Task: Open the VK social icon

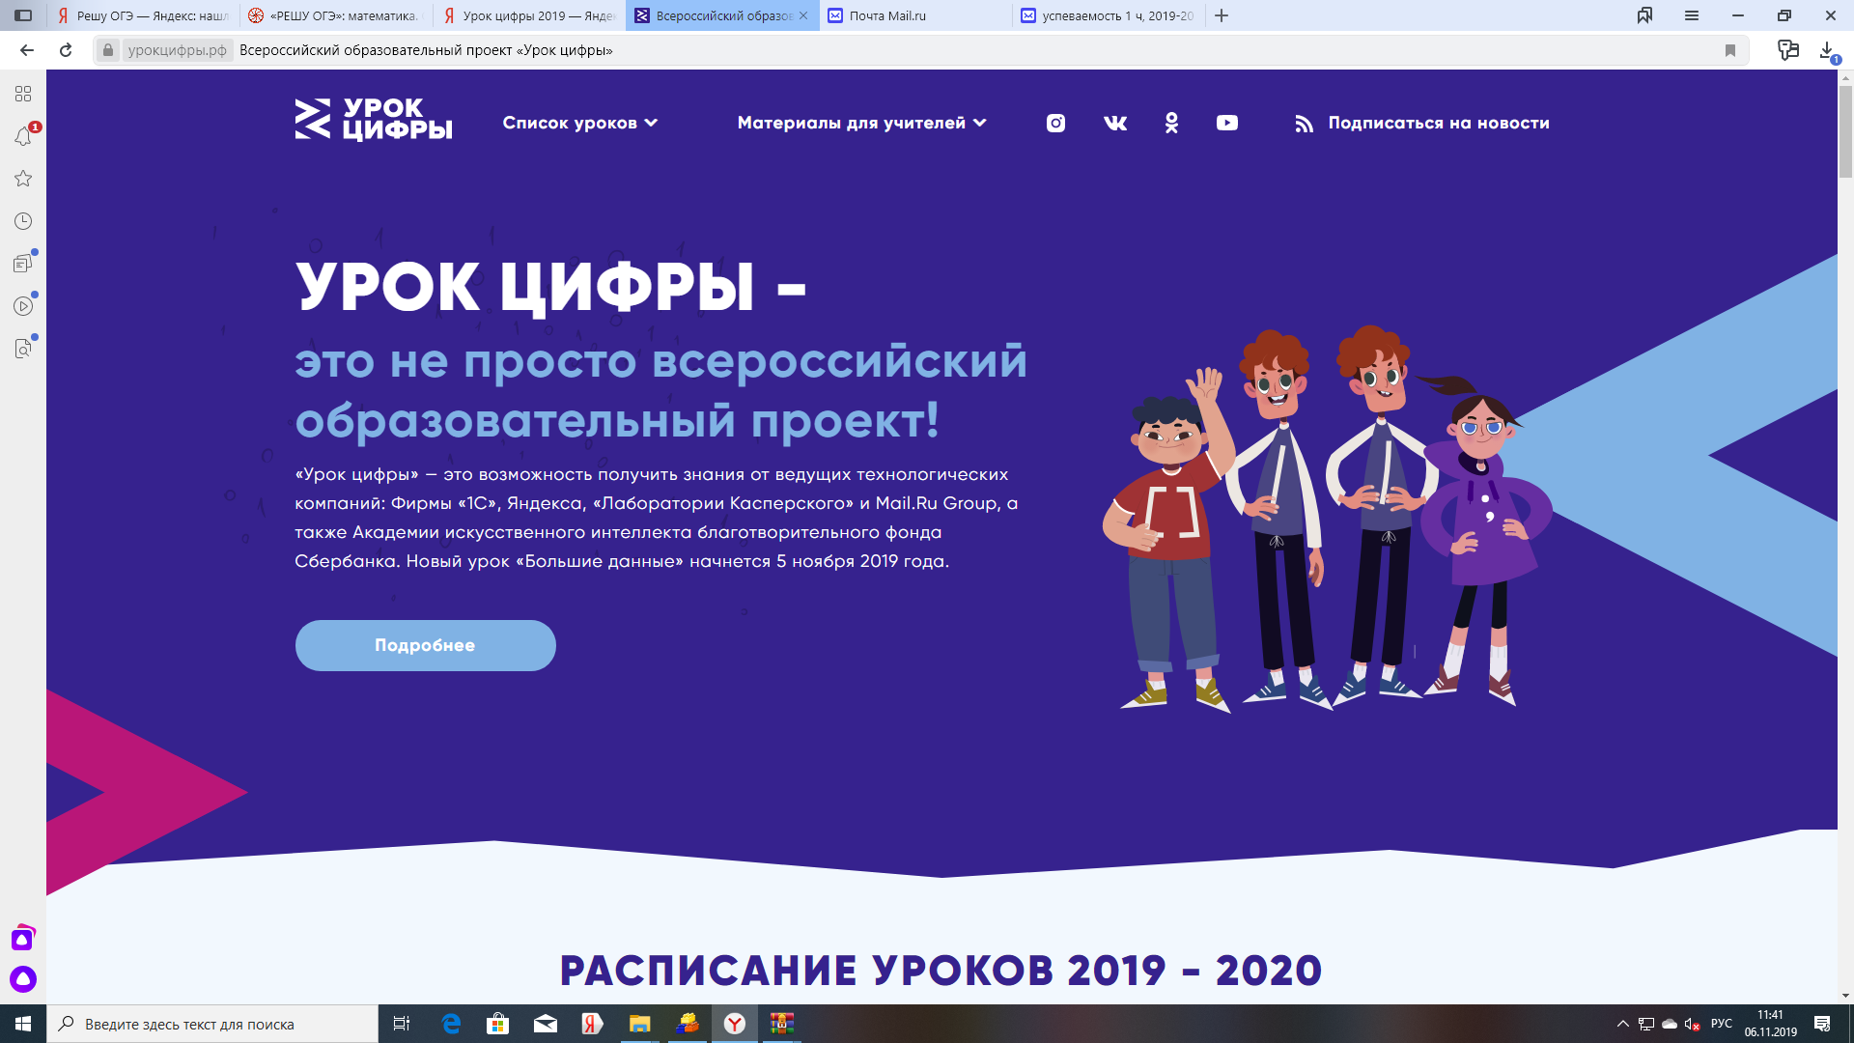Action: coord(1115,123)
